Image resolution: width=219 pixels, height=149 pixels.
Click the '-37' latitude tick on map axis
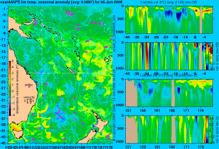tap(3, 119)
